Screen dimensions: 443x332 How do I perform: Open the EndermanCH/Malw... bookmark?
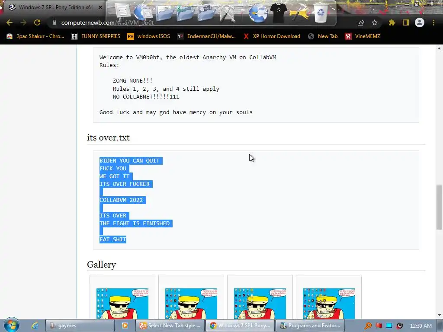pos(206,36)
